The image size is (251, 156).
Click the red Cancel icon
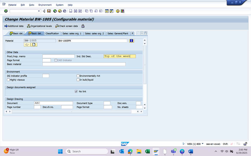pos(65,11)
